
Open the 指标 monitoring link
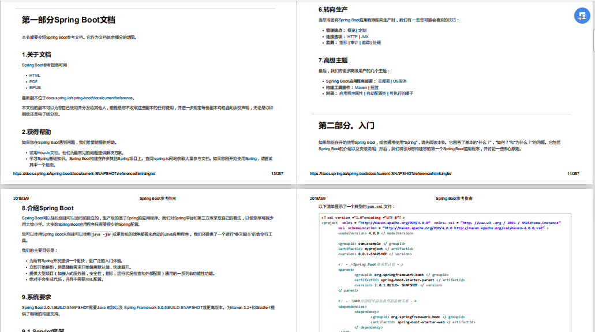343,43
